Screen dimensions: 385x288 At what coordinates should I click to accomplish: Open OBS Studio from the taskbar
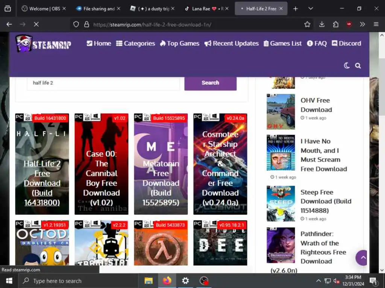[204, 281]
